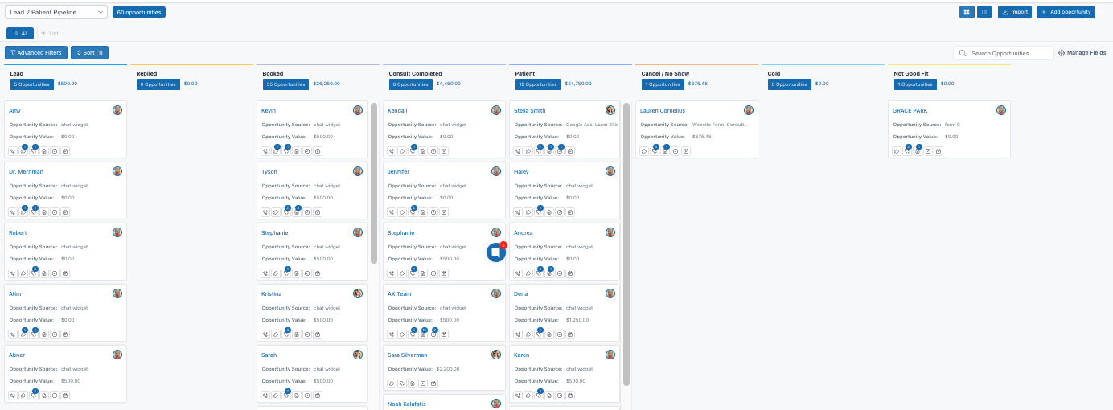Click the tasks icon on Jennifer's card
The image size is (1113, 410).
coord(434,212)
